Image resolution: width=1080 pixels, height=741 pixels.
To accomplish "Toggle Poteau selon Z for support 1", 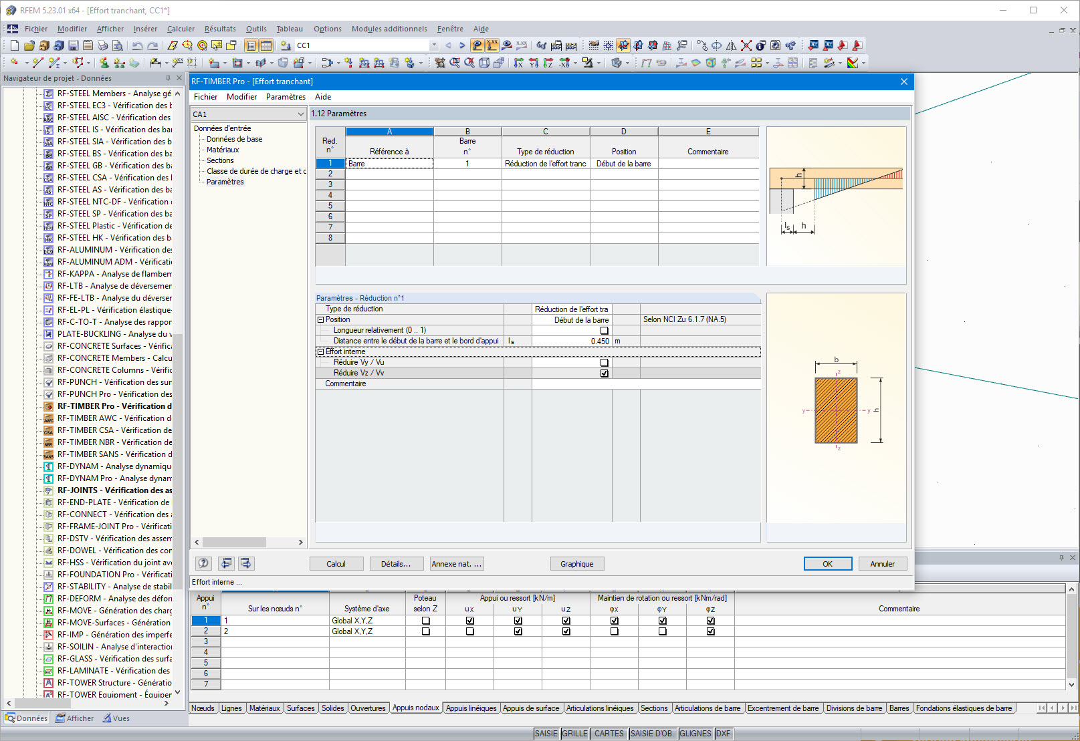I will coord(426,621).
